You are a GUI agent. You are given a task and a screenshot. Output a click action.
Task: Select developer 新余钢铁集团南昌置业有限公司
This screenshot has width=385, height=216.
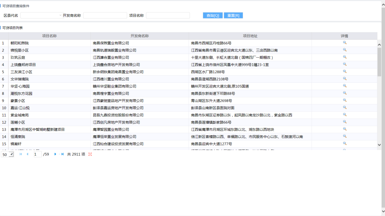pyautogui.click(x=118, y=72)
